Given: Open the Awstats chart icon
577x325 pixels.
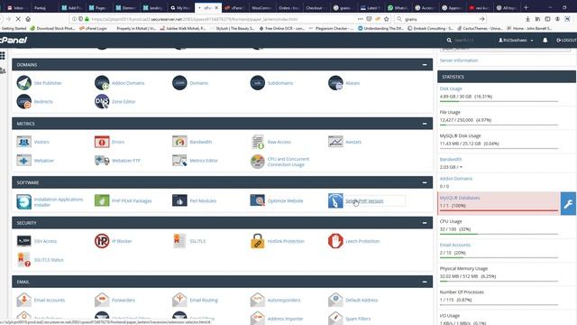Looking at the screenshot, I should tap(335, 142).
